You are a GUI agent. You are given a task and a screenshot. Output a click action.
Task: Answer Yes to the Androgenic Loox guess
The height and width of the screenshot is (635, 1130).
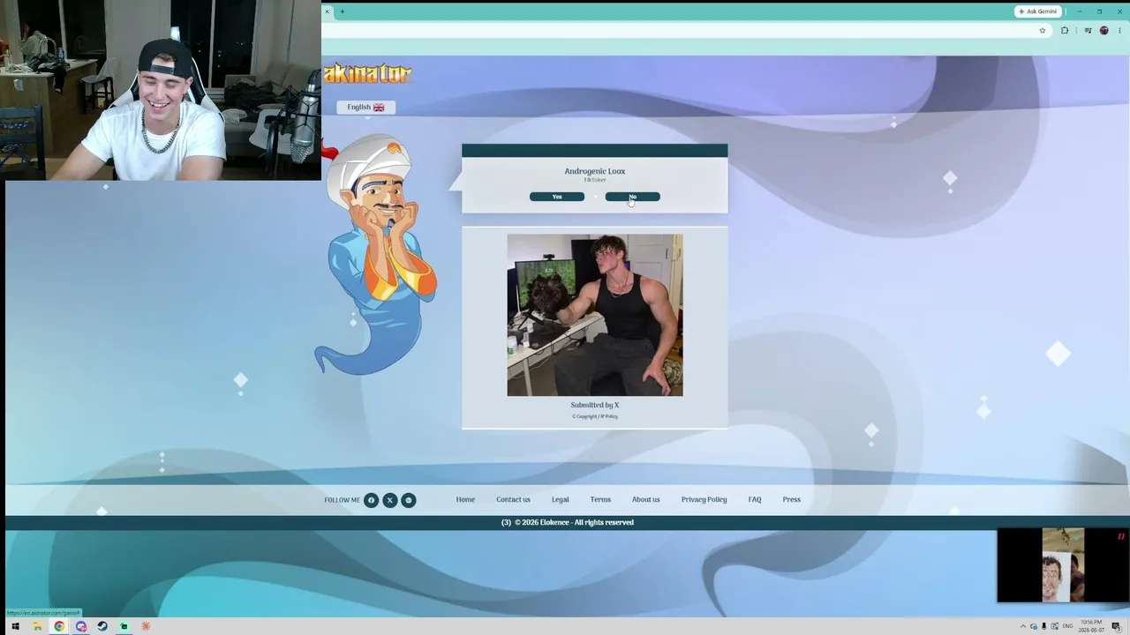(x=557, y=197)
